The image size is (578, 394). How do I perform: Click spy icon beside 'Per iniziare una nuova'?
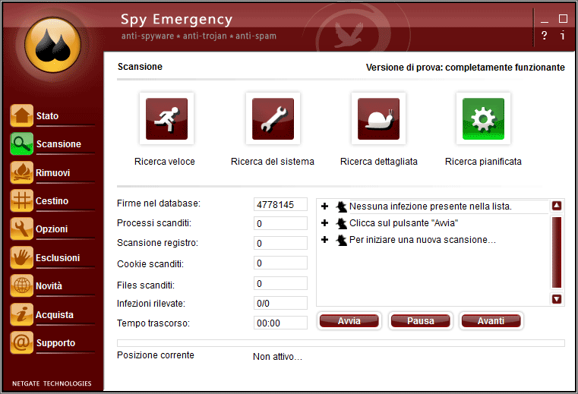pyautogui.click(x=341, y=240)
